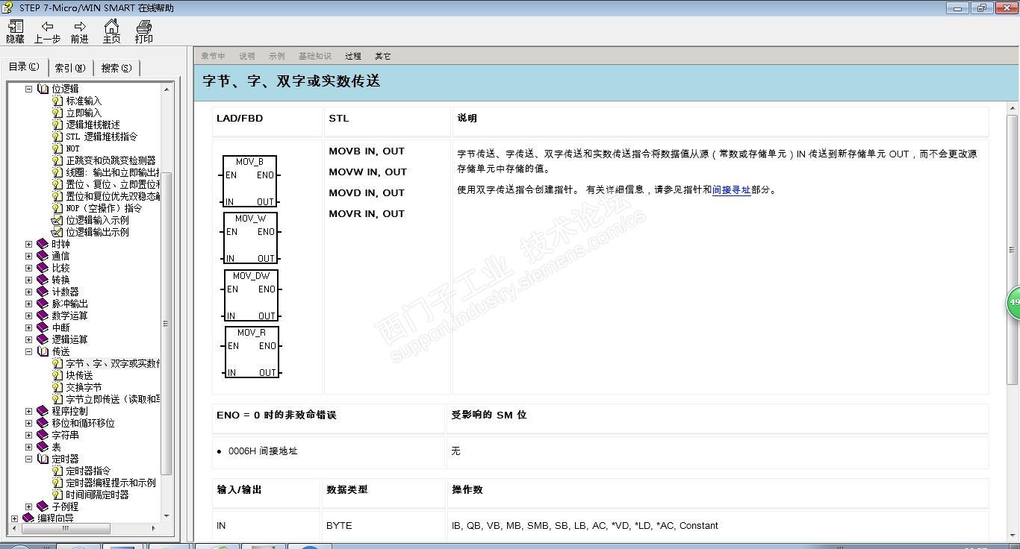Switch to the 索引 (Index) tab
The image size is (1020, 549).
click(x=71, y=68)
